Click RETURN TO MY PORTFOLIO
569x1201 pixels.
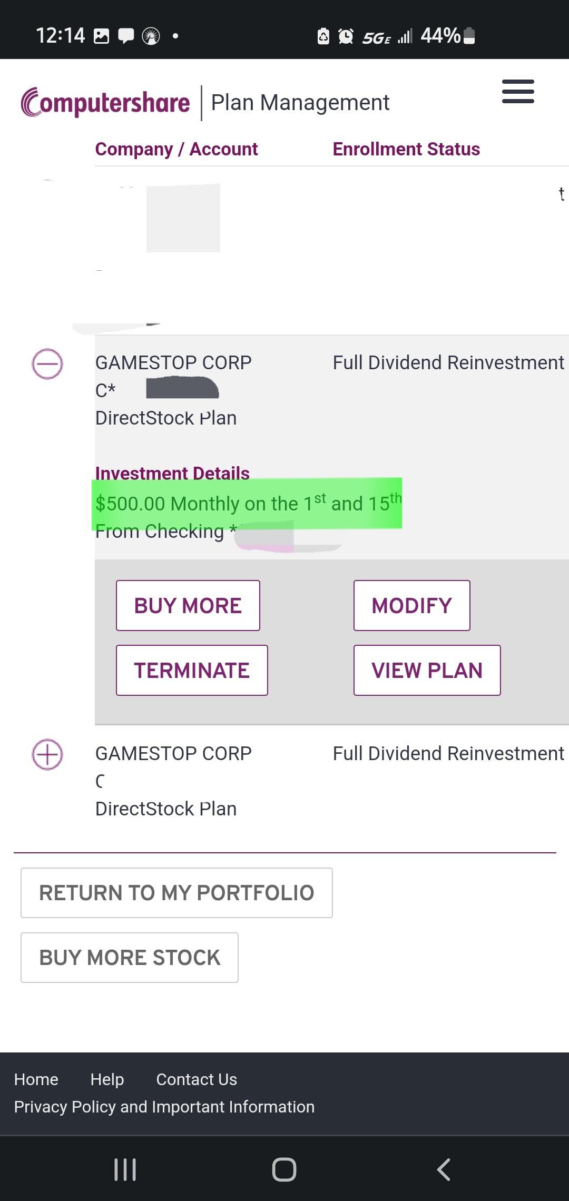[176, 893]
